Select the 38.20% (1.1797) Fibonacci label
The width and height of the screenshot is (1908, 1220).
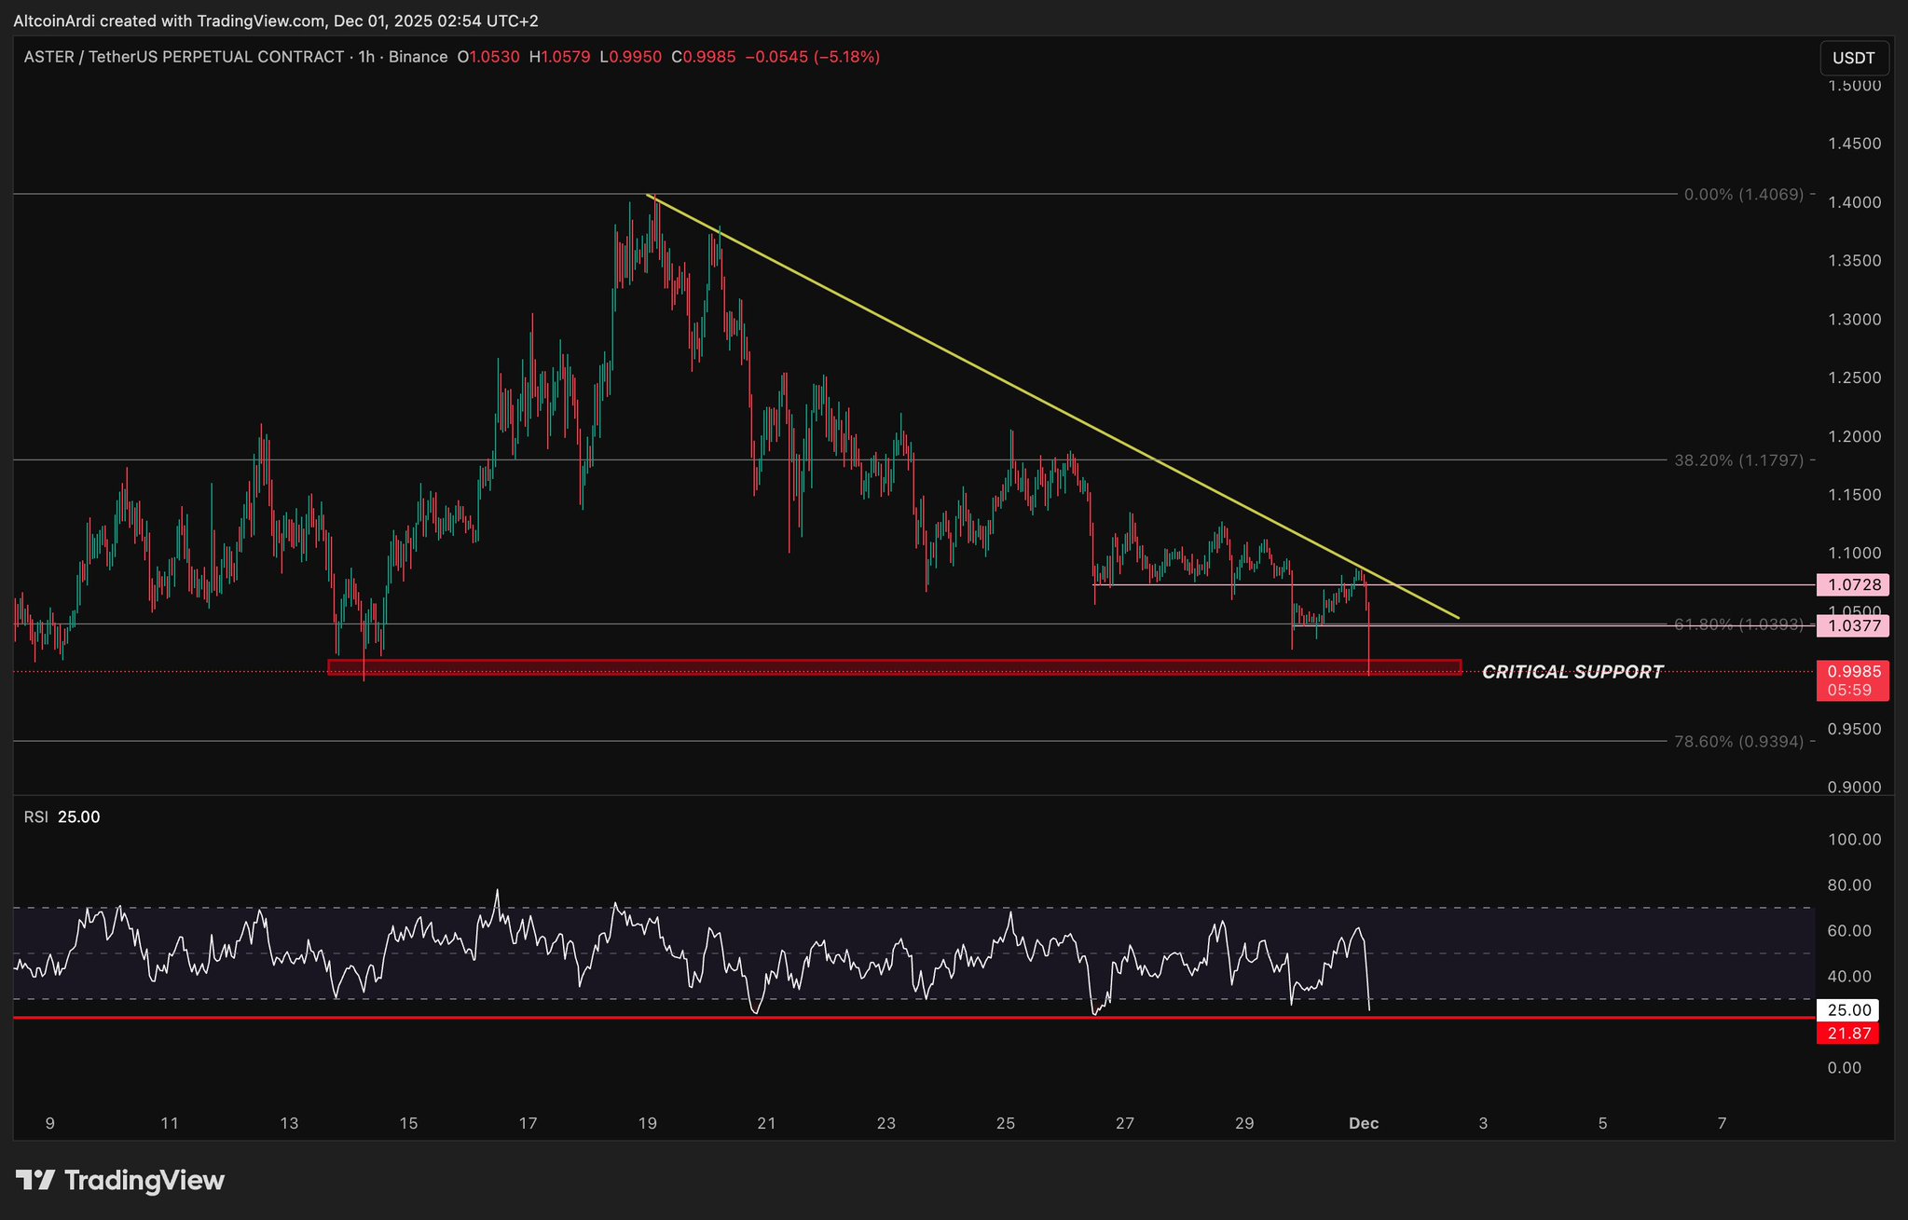[1738, 460]
